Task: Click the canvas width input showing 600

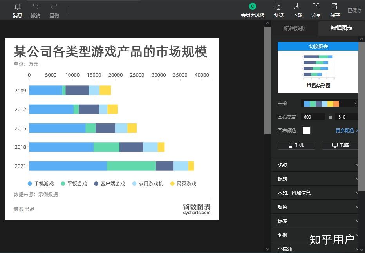Action: pyautogui.click(x=312, y=117)
